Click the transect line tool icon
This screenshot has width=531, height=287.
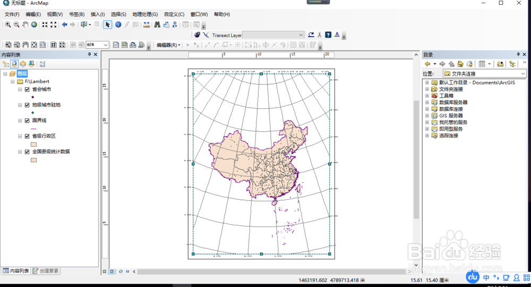[x=206, y=35]
